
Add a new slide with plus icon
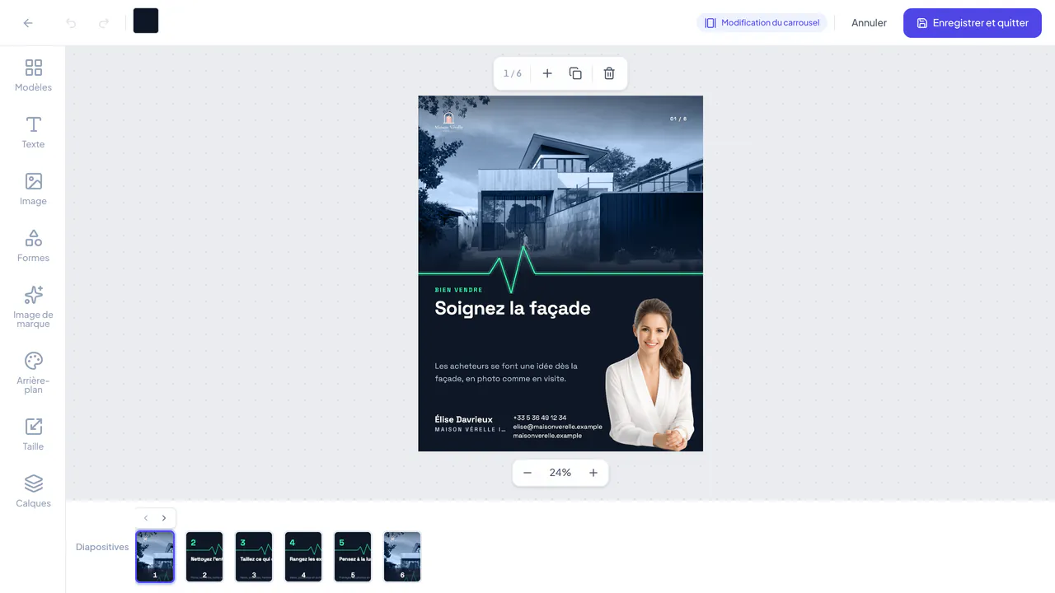click(x=547, y=73)
